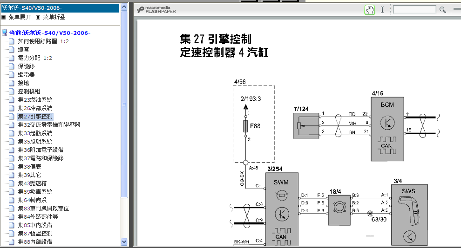Click the SWS module in the diagram
Screen dimensions: 461x248
409,215
